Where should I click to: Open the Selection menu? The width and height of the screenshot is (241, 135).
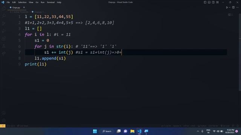22,2
